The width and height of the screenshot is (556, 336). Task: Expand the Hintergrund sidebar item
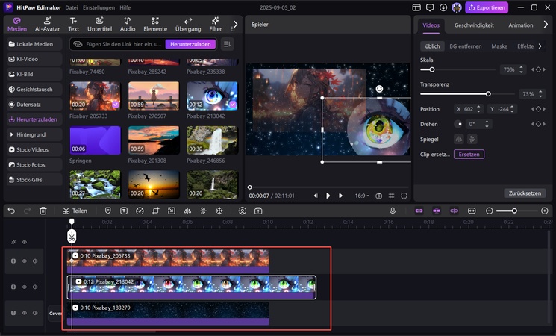pos(34,134)
